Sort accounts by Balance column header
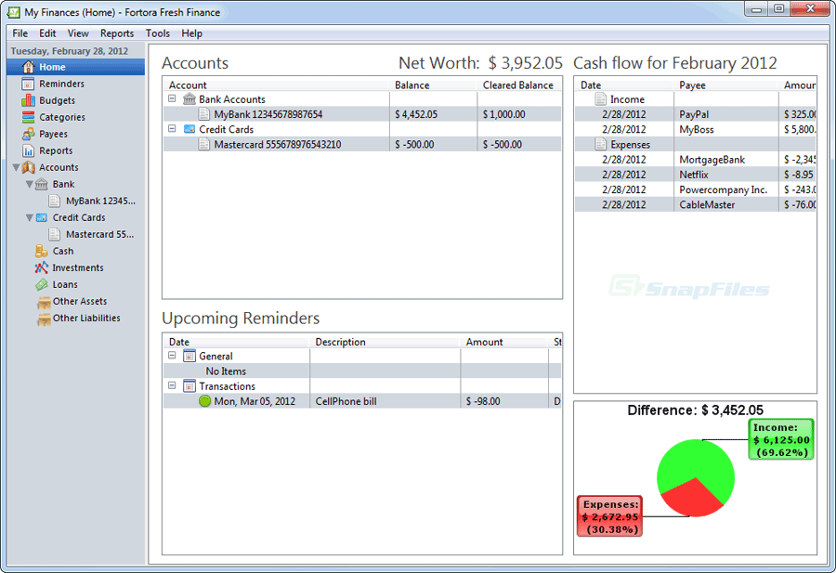The image size is (836, 573). pyautogui.click(x=432, y=85)
